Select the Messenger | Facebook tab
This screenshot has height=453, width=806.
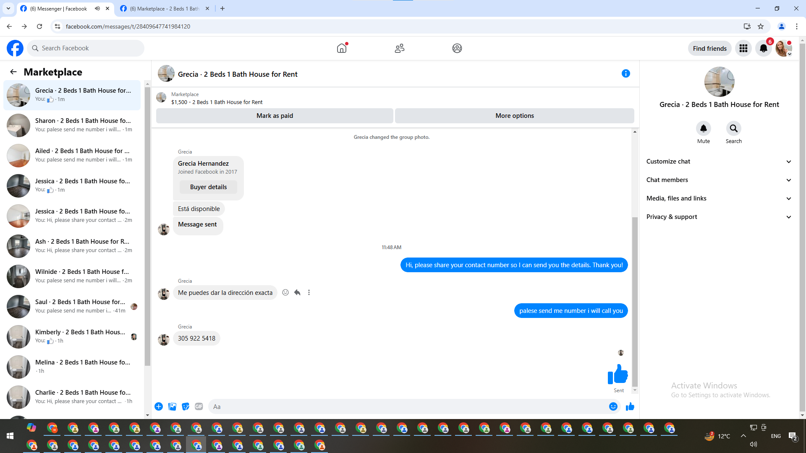[x=65, y=8]
